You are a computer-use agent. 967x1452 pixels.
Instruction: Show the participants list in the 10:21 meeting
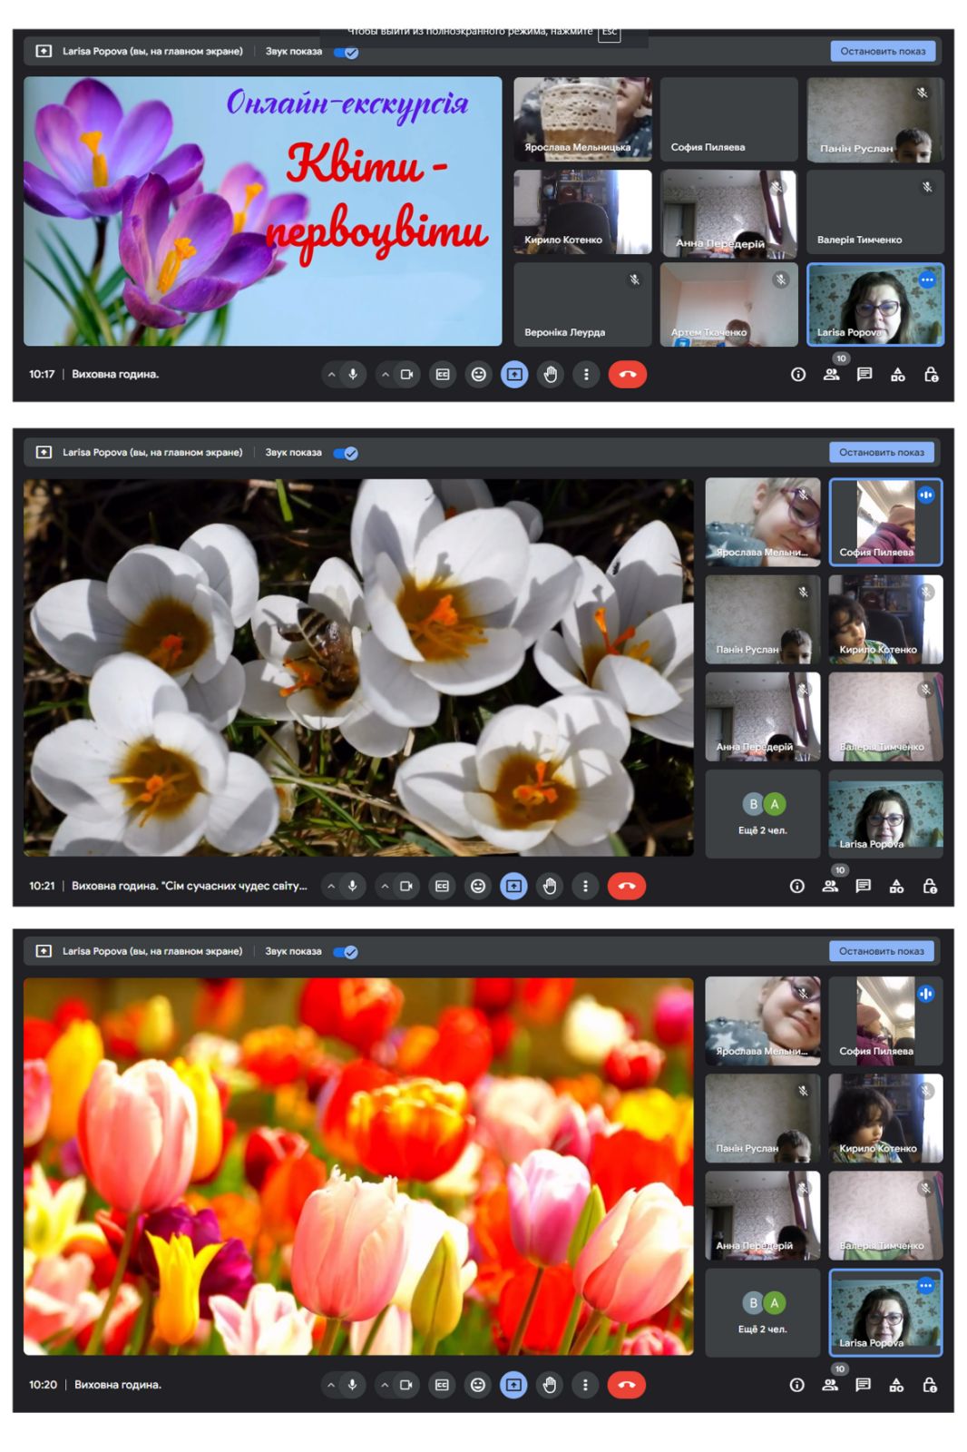pos(830,886)
